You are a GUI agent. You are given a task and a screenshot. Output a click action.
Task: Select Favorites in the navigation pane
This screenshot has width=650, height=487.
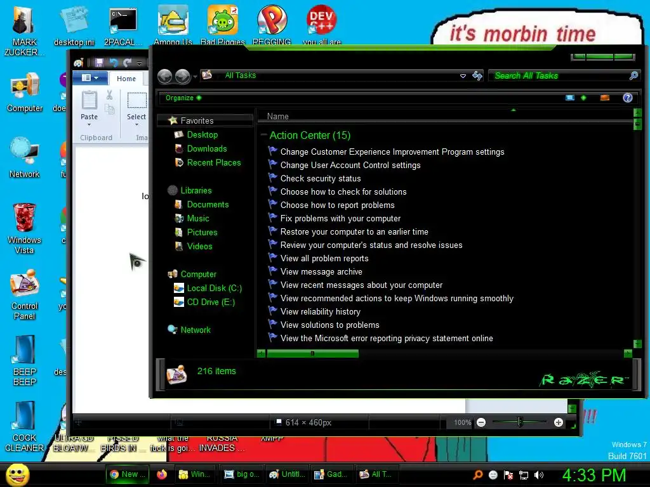(x=197, y=120)
